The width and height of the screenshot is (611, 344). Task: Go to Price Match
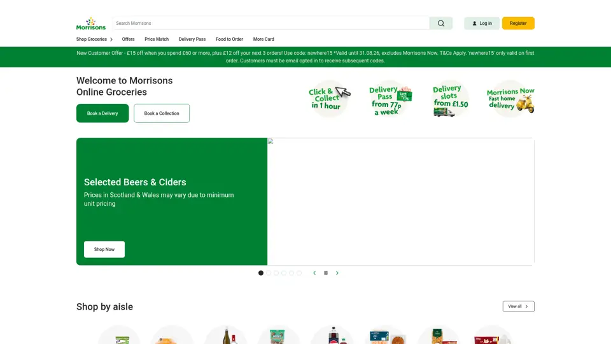(x=157, y=39)
